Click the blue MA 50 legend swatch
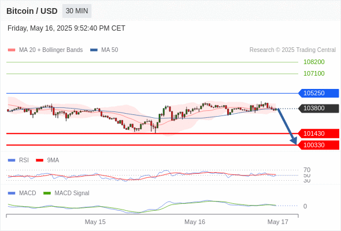 coord(94,50)
